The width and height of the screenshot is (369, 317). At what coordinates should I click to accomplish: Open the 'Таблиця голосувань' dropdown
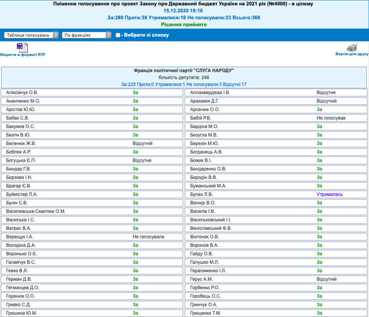31,35
